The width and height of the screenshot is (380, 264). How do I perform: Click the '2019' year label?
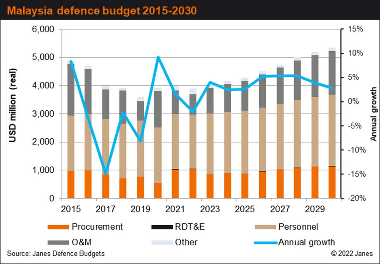(141, 209)
